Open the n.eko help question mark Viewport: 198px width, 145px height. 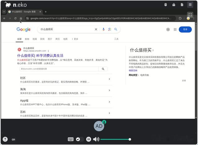[5, 139]
